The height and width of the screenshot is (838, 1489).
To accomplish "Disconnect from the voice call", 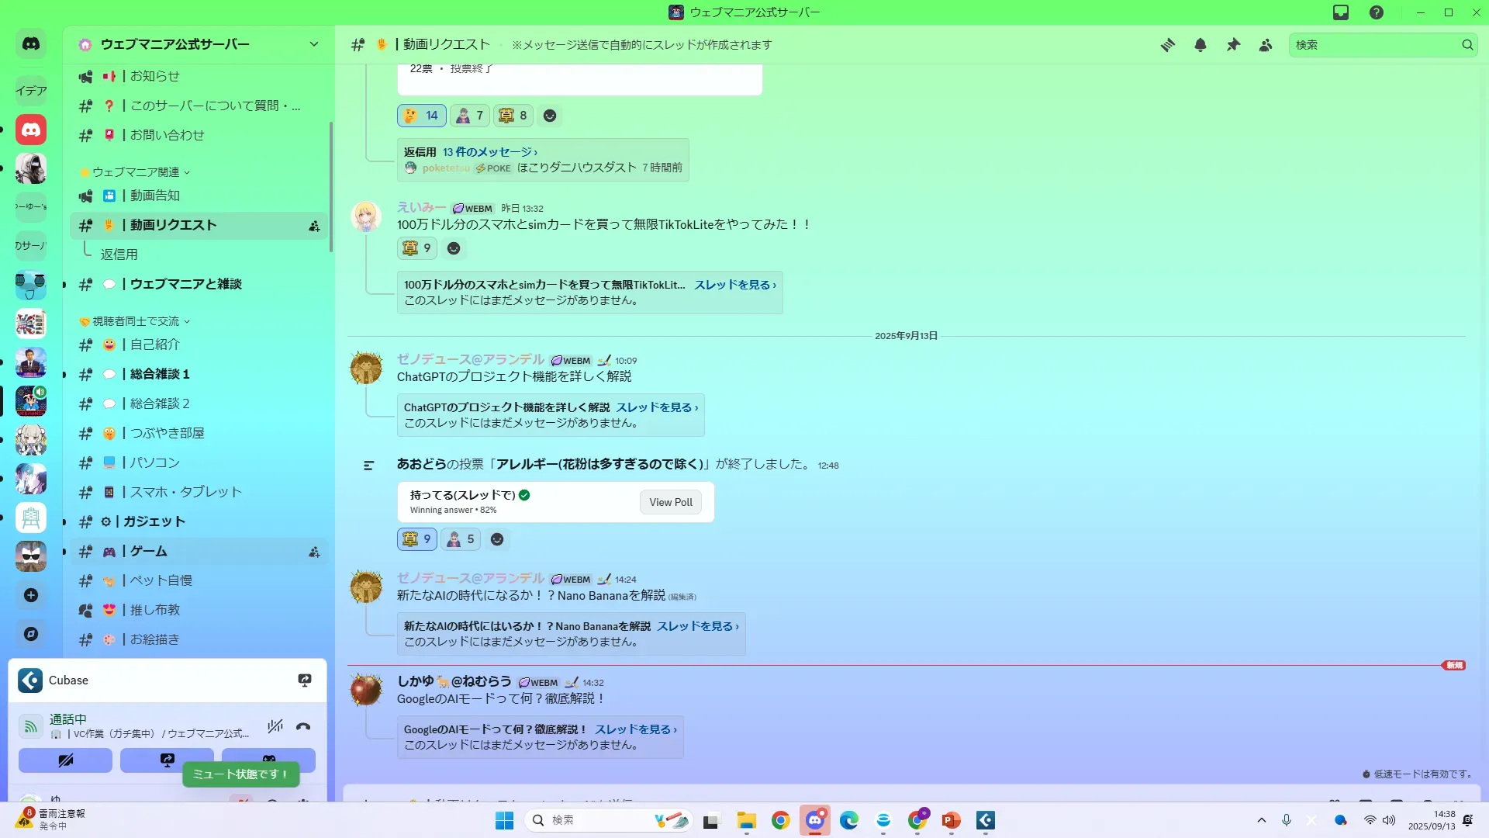I will [x=303, y=726].
